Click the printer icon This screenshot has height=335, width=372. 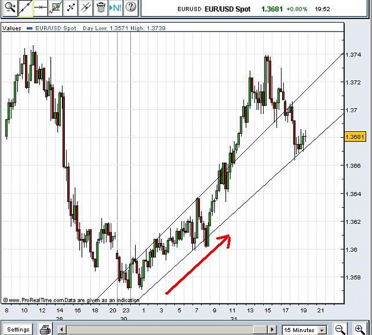pos(45,329)
